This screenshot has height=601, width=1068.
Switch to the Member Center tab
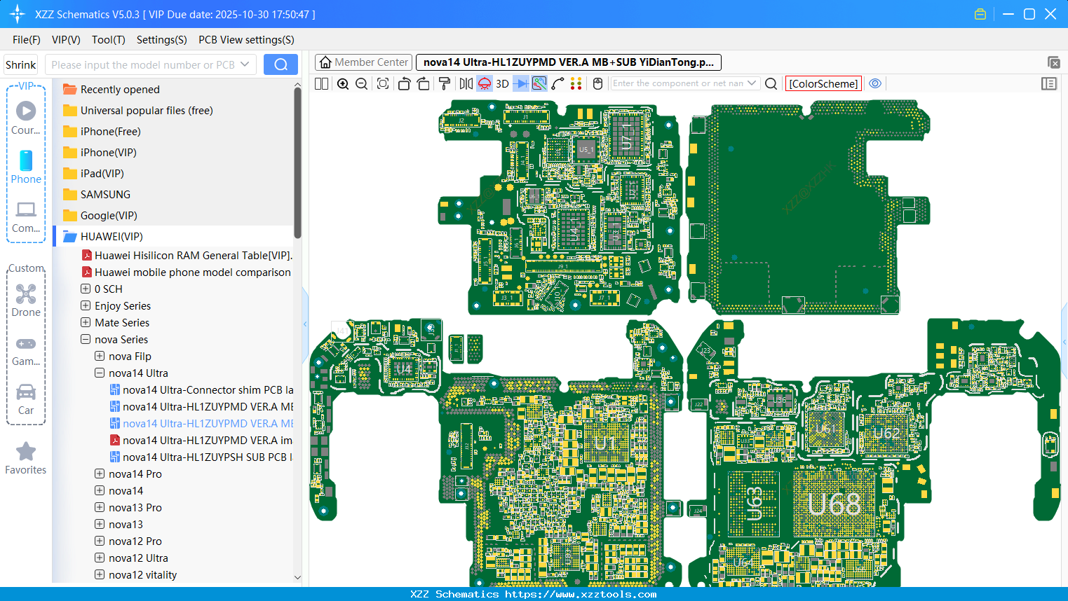tap(364, 62)
